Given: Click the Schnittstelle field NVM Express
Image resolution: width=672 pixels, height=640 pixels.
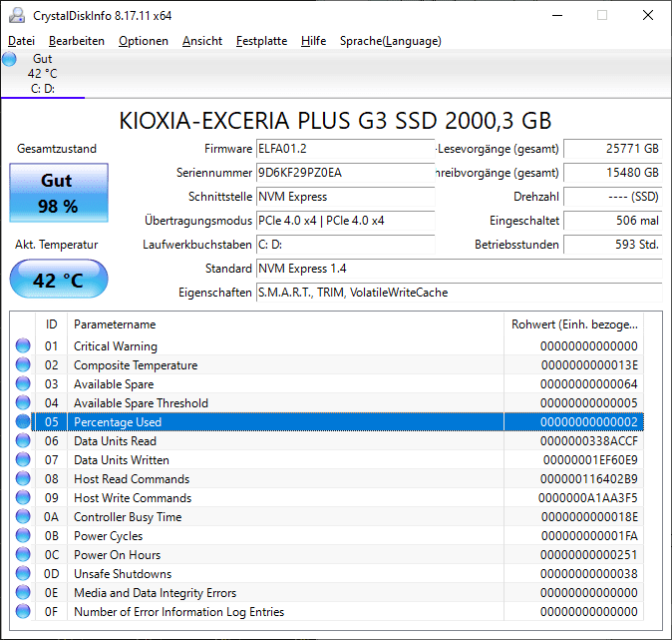Looking at the screenshot, I should point(345,197).
